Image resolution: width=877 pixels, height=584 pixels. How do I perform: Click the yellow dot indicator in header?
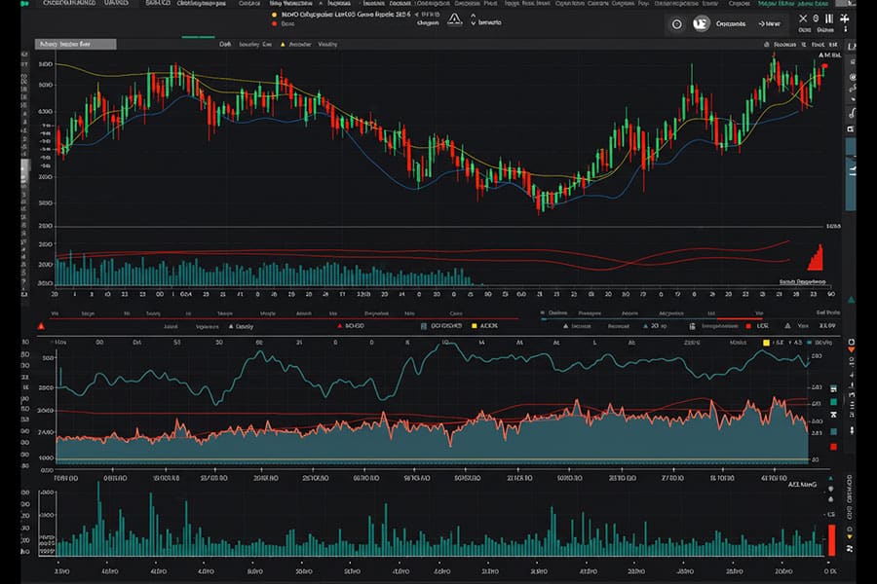[274, 16]
